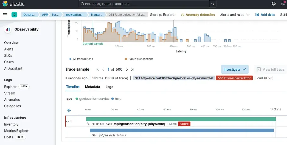This screenshot has width=287, height=145.
Task: Click http legend dot
Action: click(x=113, y=99)
